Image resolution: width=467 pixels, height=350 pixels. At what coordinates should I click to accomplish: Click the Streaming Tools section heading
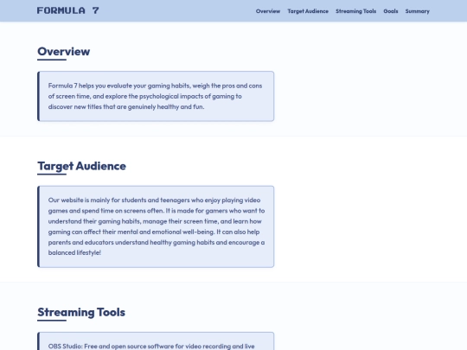(x=81, y=312)
